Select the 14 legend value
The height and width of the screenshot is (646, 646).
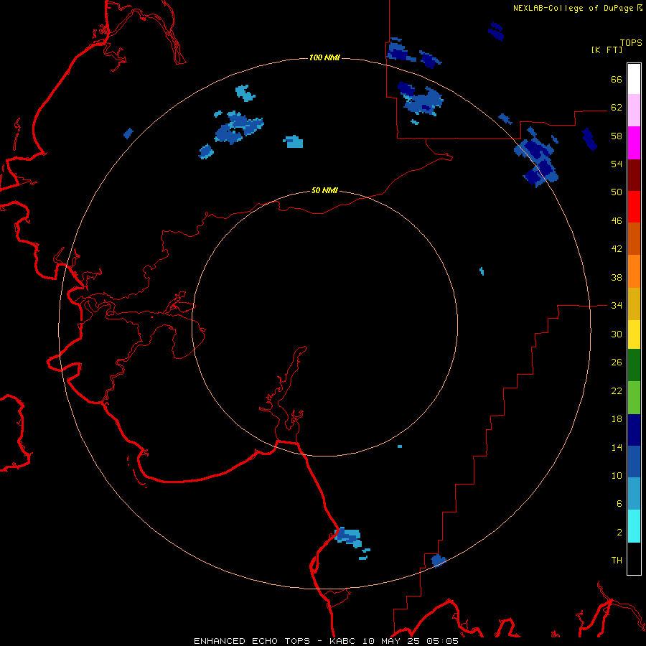(x=617, y=447)
